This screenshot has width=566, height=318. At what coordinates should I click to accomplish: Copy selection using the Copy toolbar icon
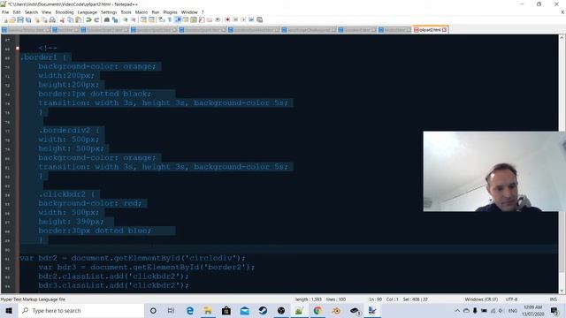(x=71, y=19)
